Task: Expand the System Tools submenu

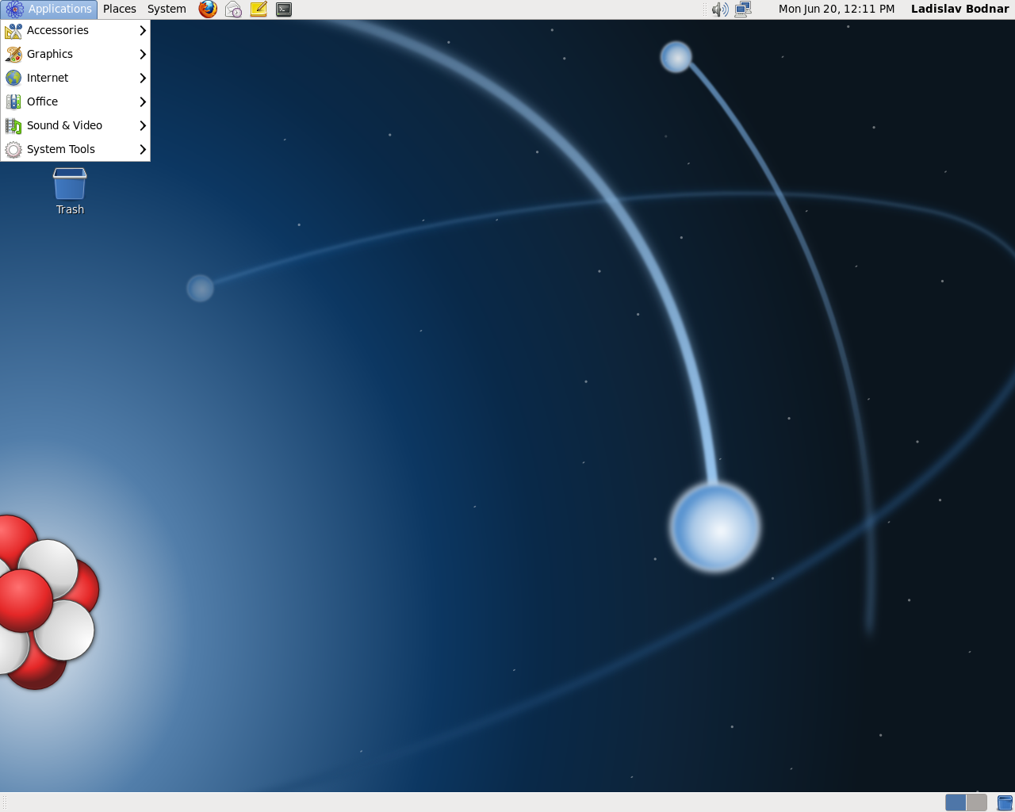Action: click(60, 149)
